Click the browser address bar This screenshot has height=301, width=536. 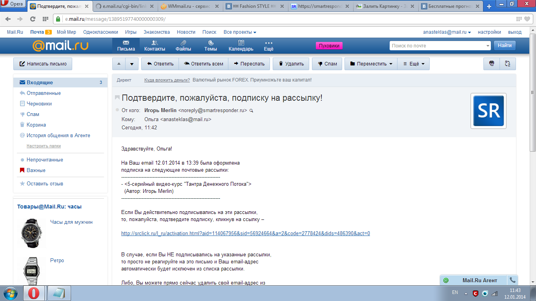(x=288, y=19)
